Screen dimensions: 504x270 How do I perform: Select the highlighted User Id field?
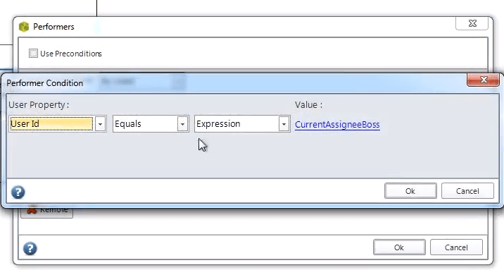(x=51, y=124)
